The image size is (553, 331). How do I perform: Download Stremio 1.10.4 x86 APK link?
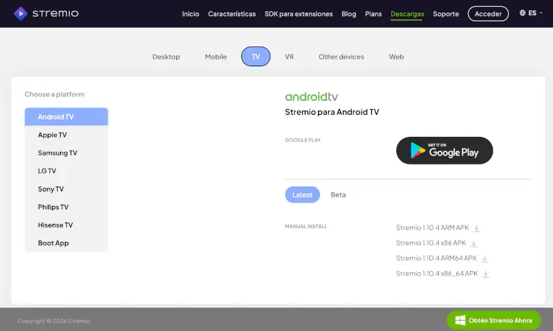click(x=431, y=243)
